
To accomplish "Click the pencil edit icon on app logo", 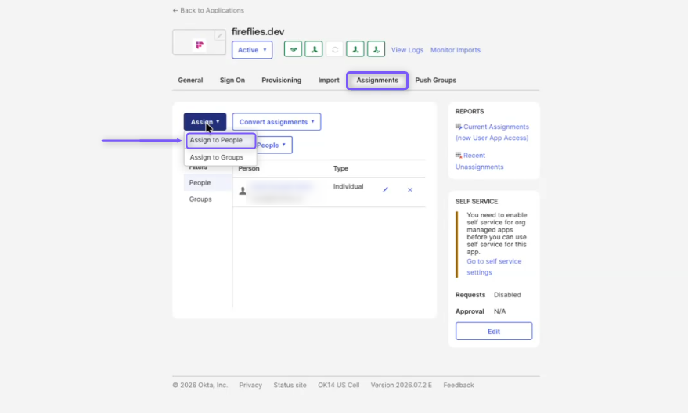I will (x=219, y=35).
